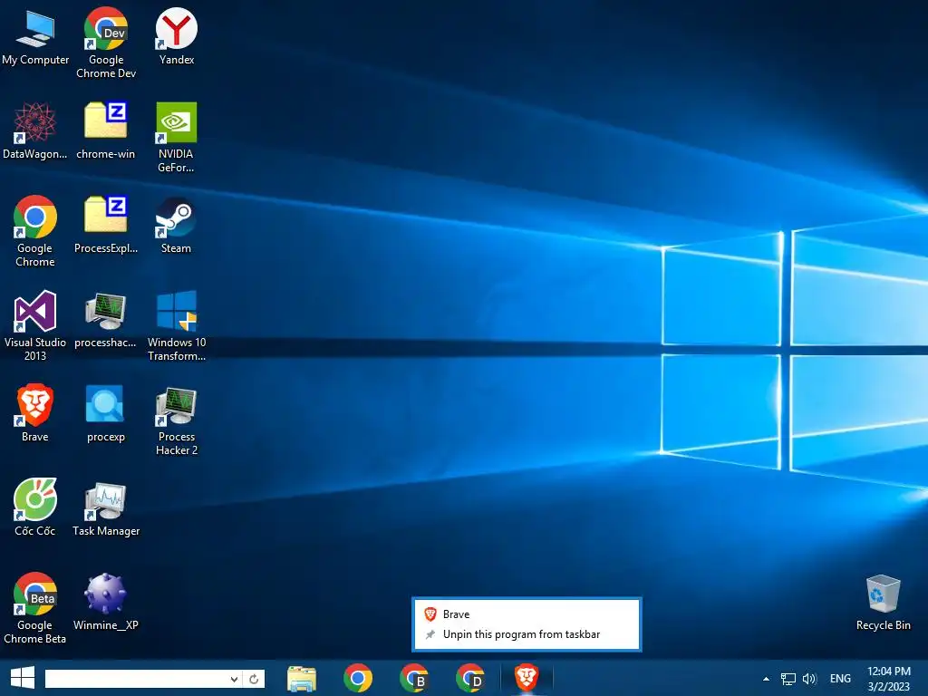Select the Visual Studio 2013 shortcut

tap(35, 325)
